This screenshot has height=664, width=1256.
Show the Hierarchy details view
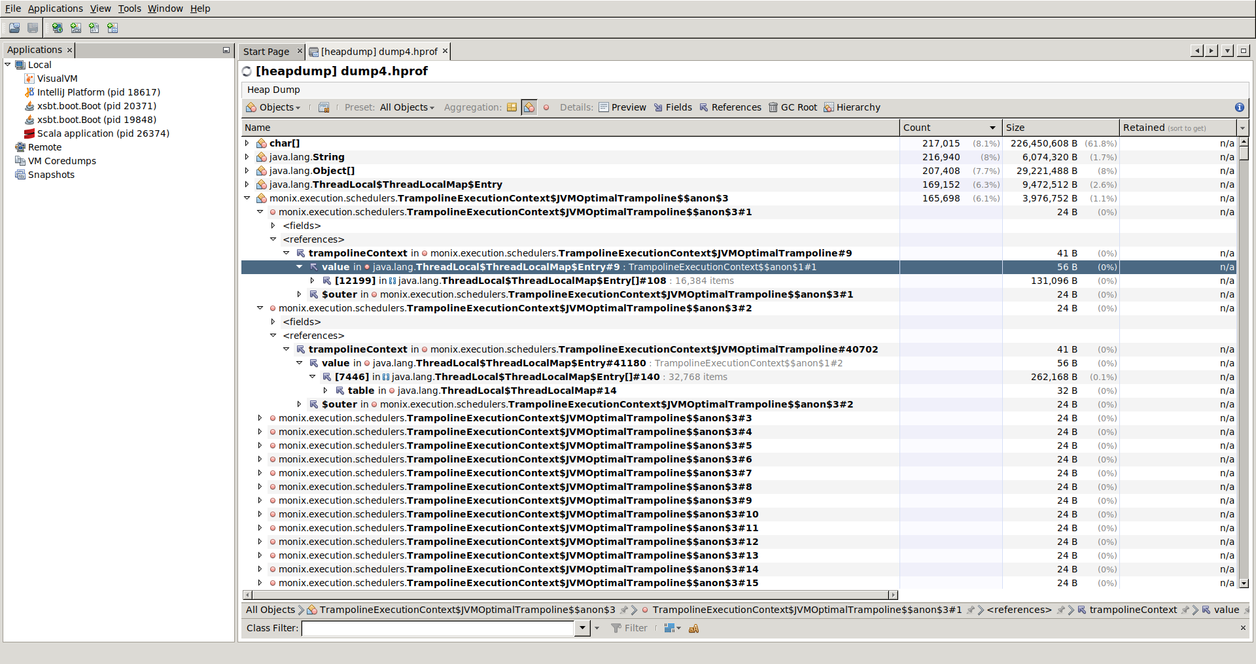[852, 107]
